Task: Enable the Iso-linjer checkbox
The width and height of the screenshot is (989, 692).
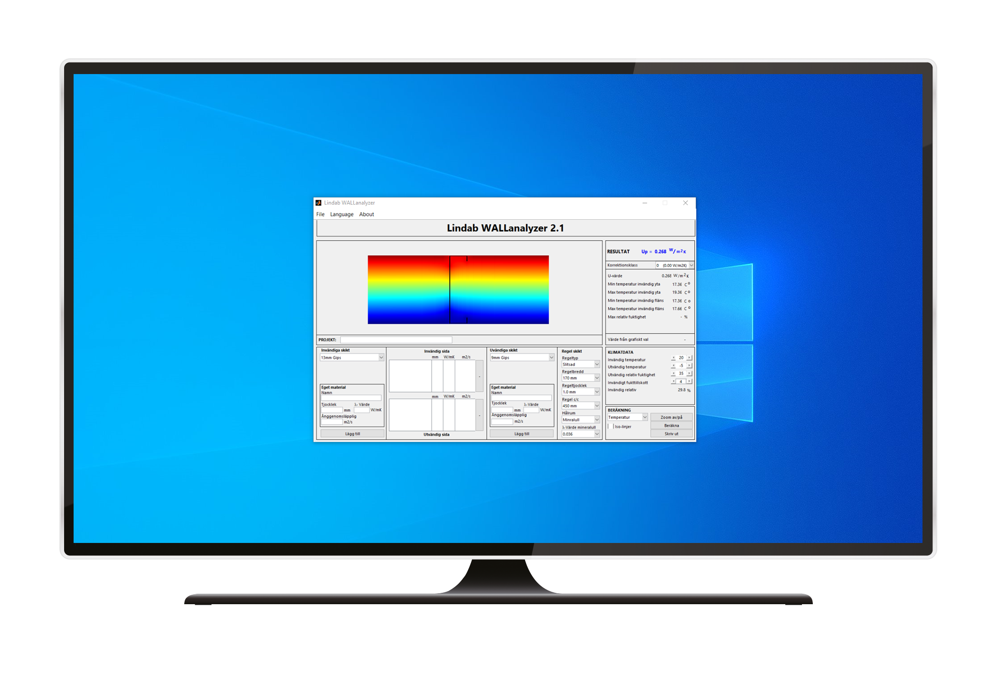Action: (611, 426)
